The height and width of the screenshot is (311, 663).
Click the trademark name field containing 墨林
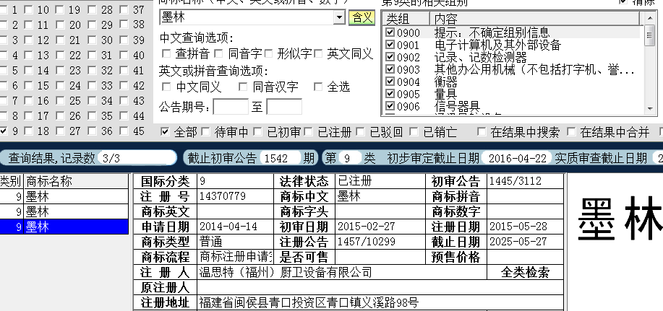coord(247,18)
